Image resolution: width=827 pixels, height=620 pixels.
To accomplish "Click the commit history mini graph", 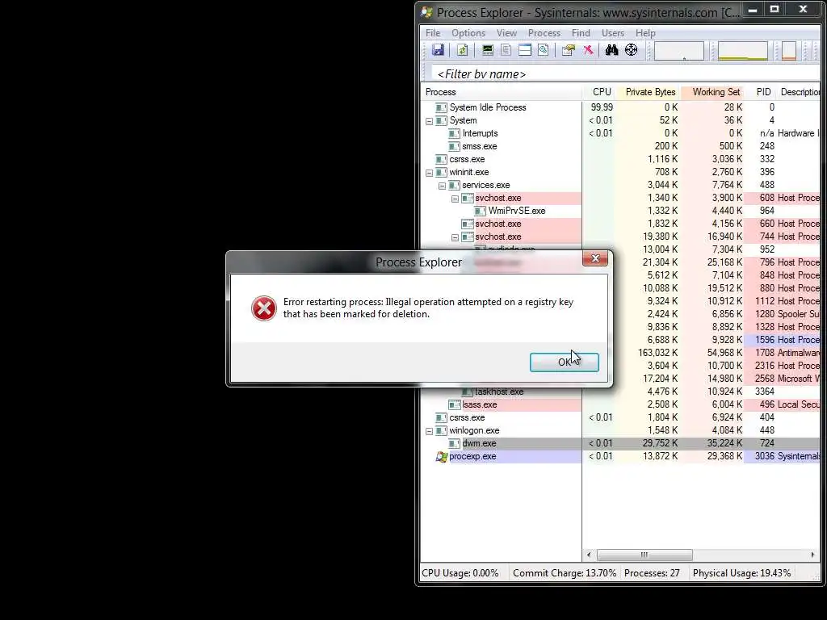I will point(743,51).
